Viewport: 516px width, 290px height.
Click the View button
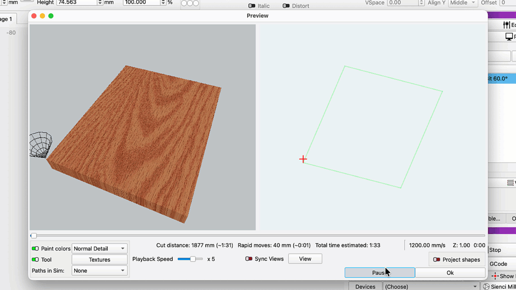coord(305,259)
